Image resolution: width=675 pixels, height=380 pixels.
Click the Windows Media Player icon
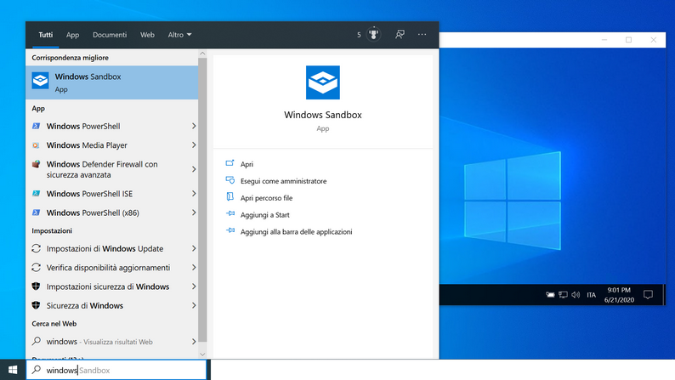[37, 145]
